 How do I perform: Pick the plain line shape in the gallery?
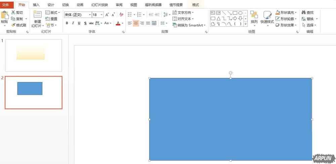click(224, 13)
